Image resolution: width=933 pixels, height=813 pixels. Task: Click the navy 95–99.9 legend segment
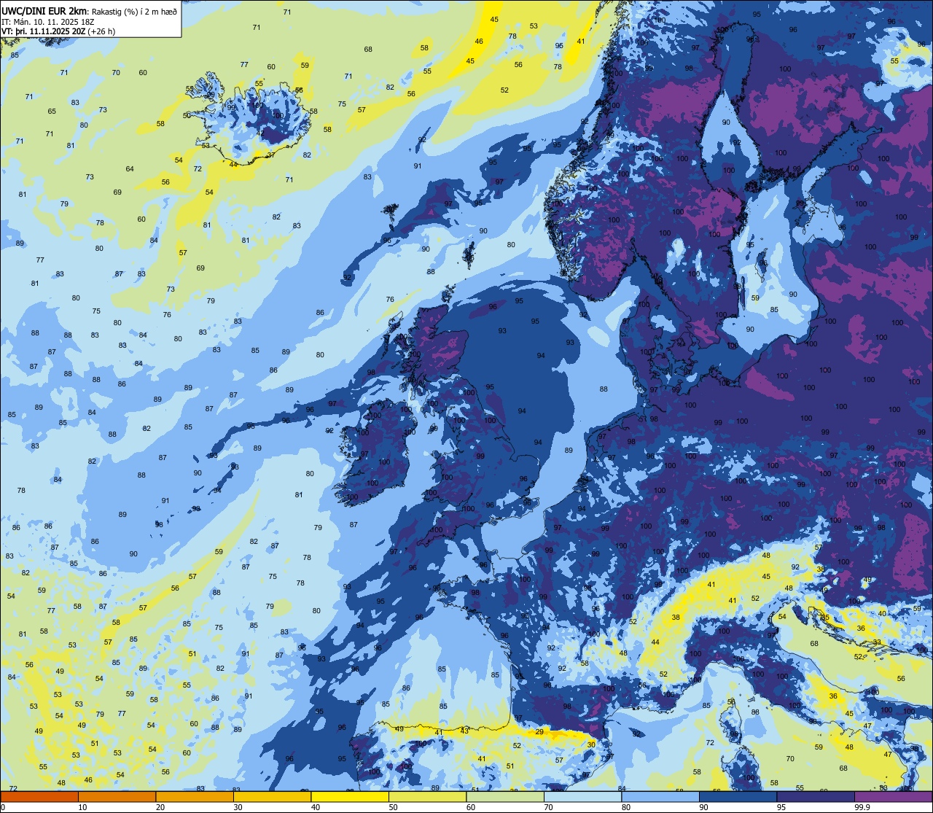click(x=815, y=796)
